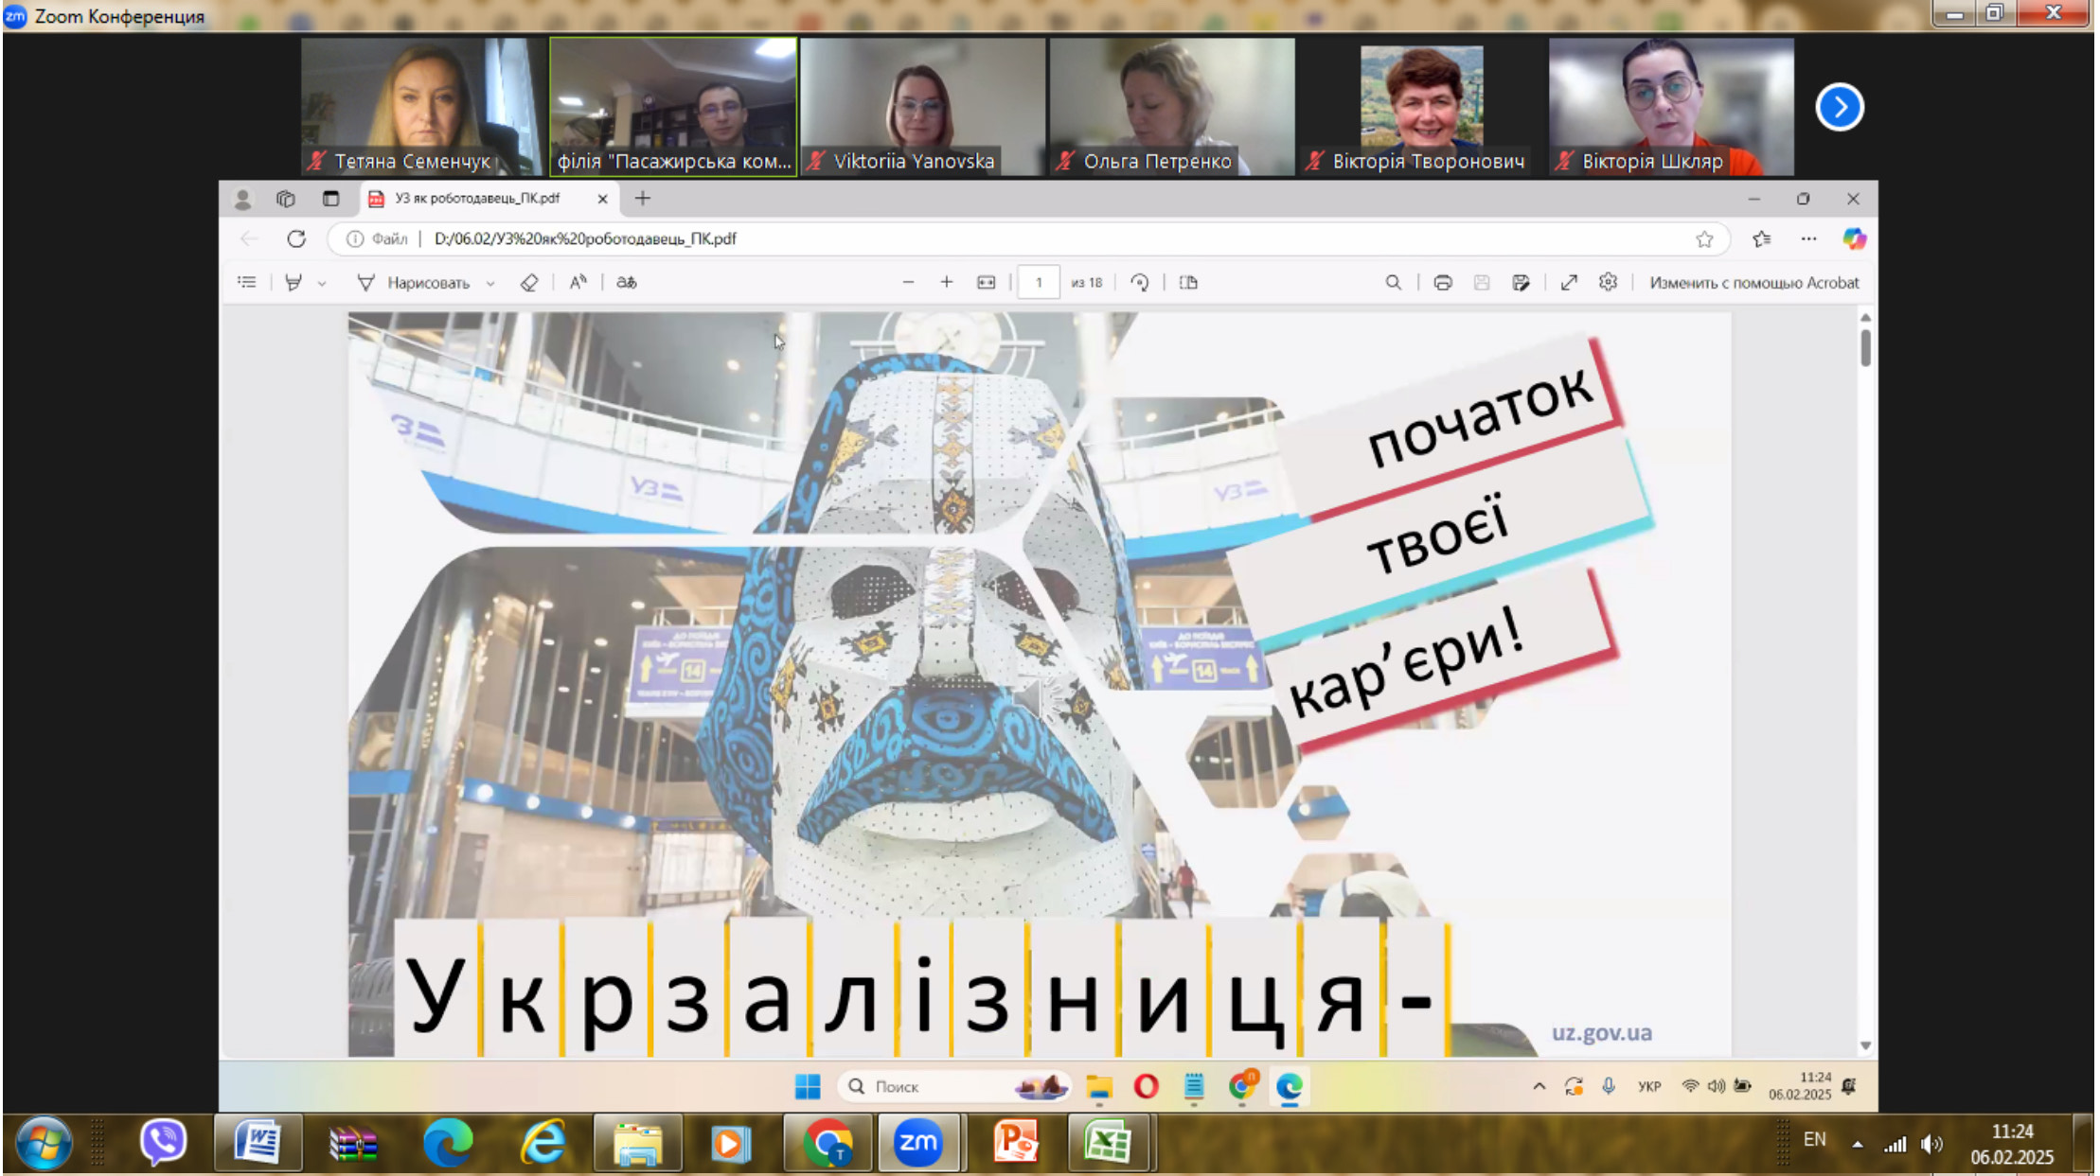
Task: Open PowerPoint from the taskbar
Action: click(1015, 1142)
